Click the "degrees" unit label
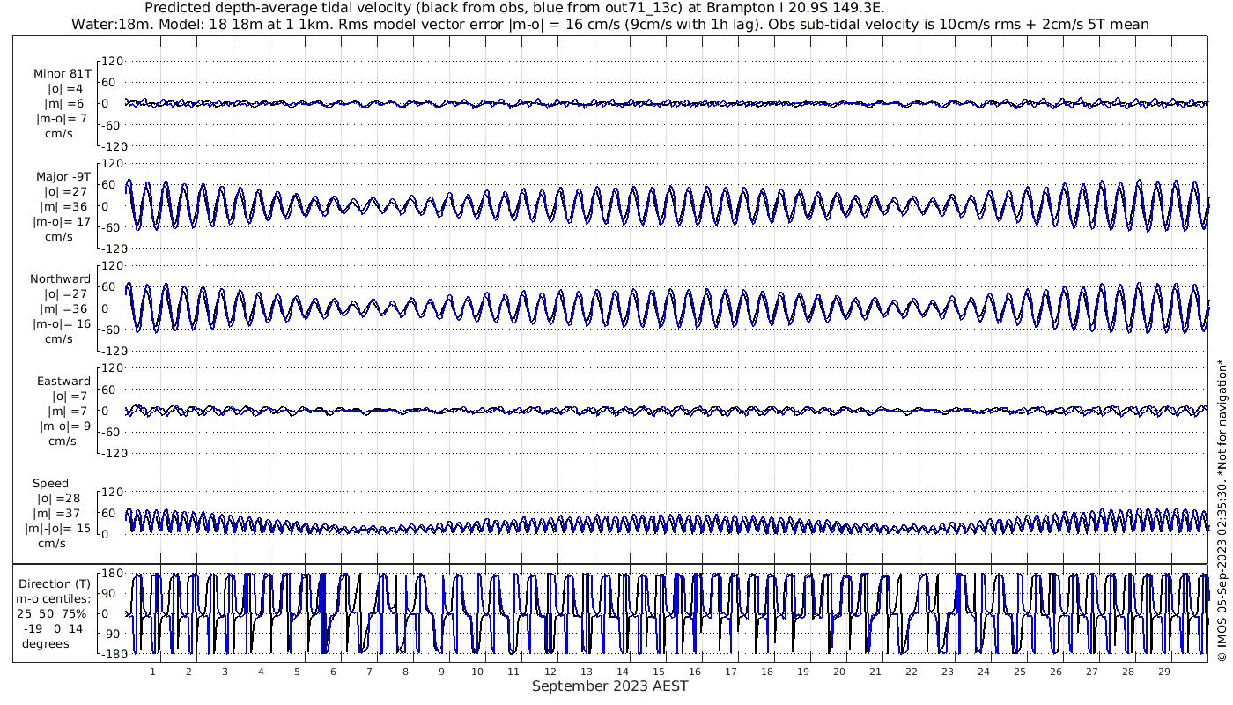 point(46,643)
